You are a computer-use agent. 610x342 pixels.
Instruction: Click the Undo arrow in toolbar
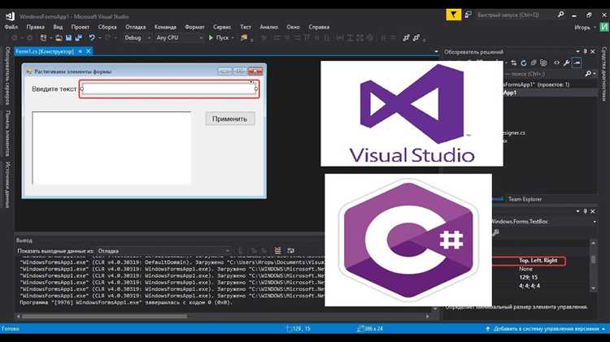coord(92,37)
